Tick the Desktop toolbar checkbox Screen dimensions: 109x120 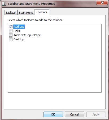point(11,39)
